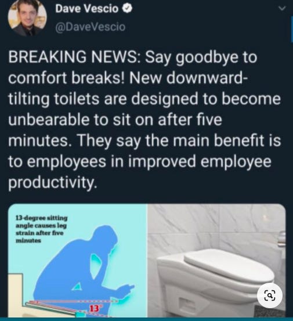Click the Dave Vescio display name

tap(87, 9)
